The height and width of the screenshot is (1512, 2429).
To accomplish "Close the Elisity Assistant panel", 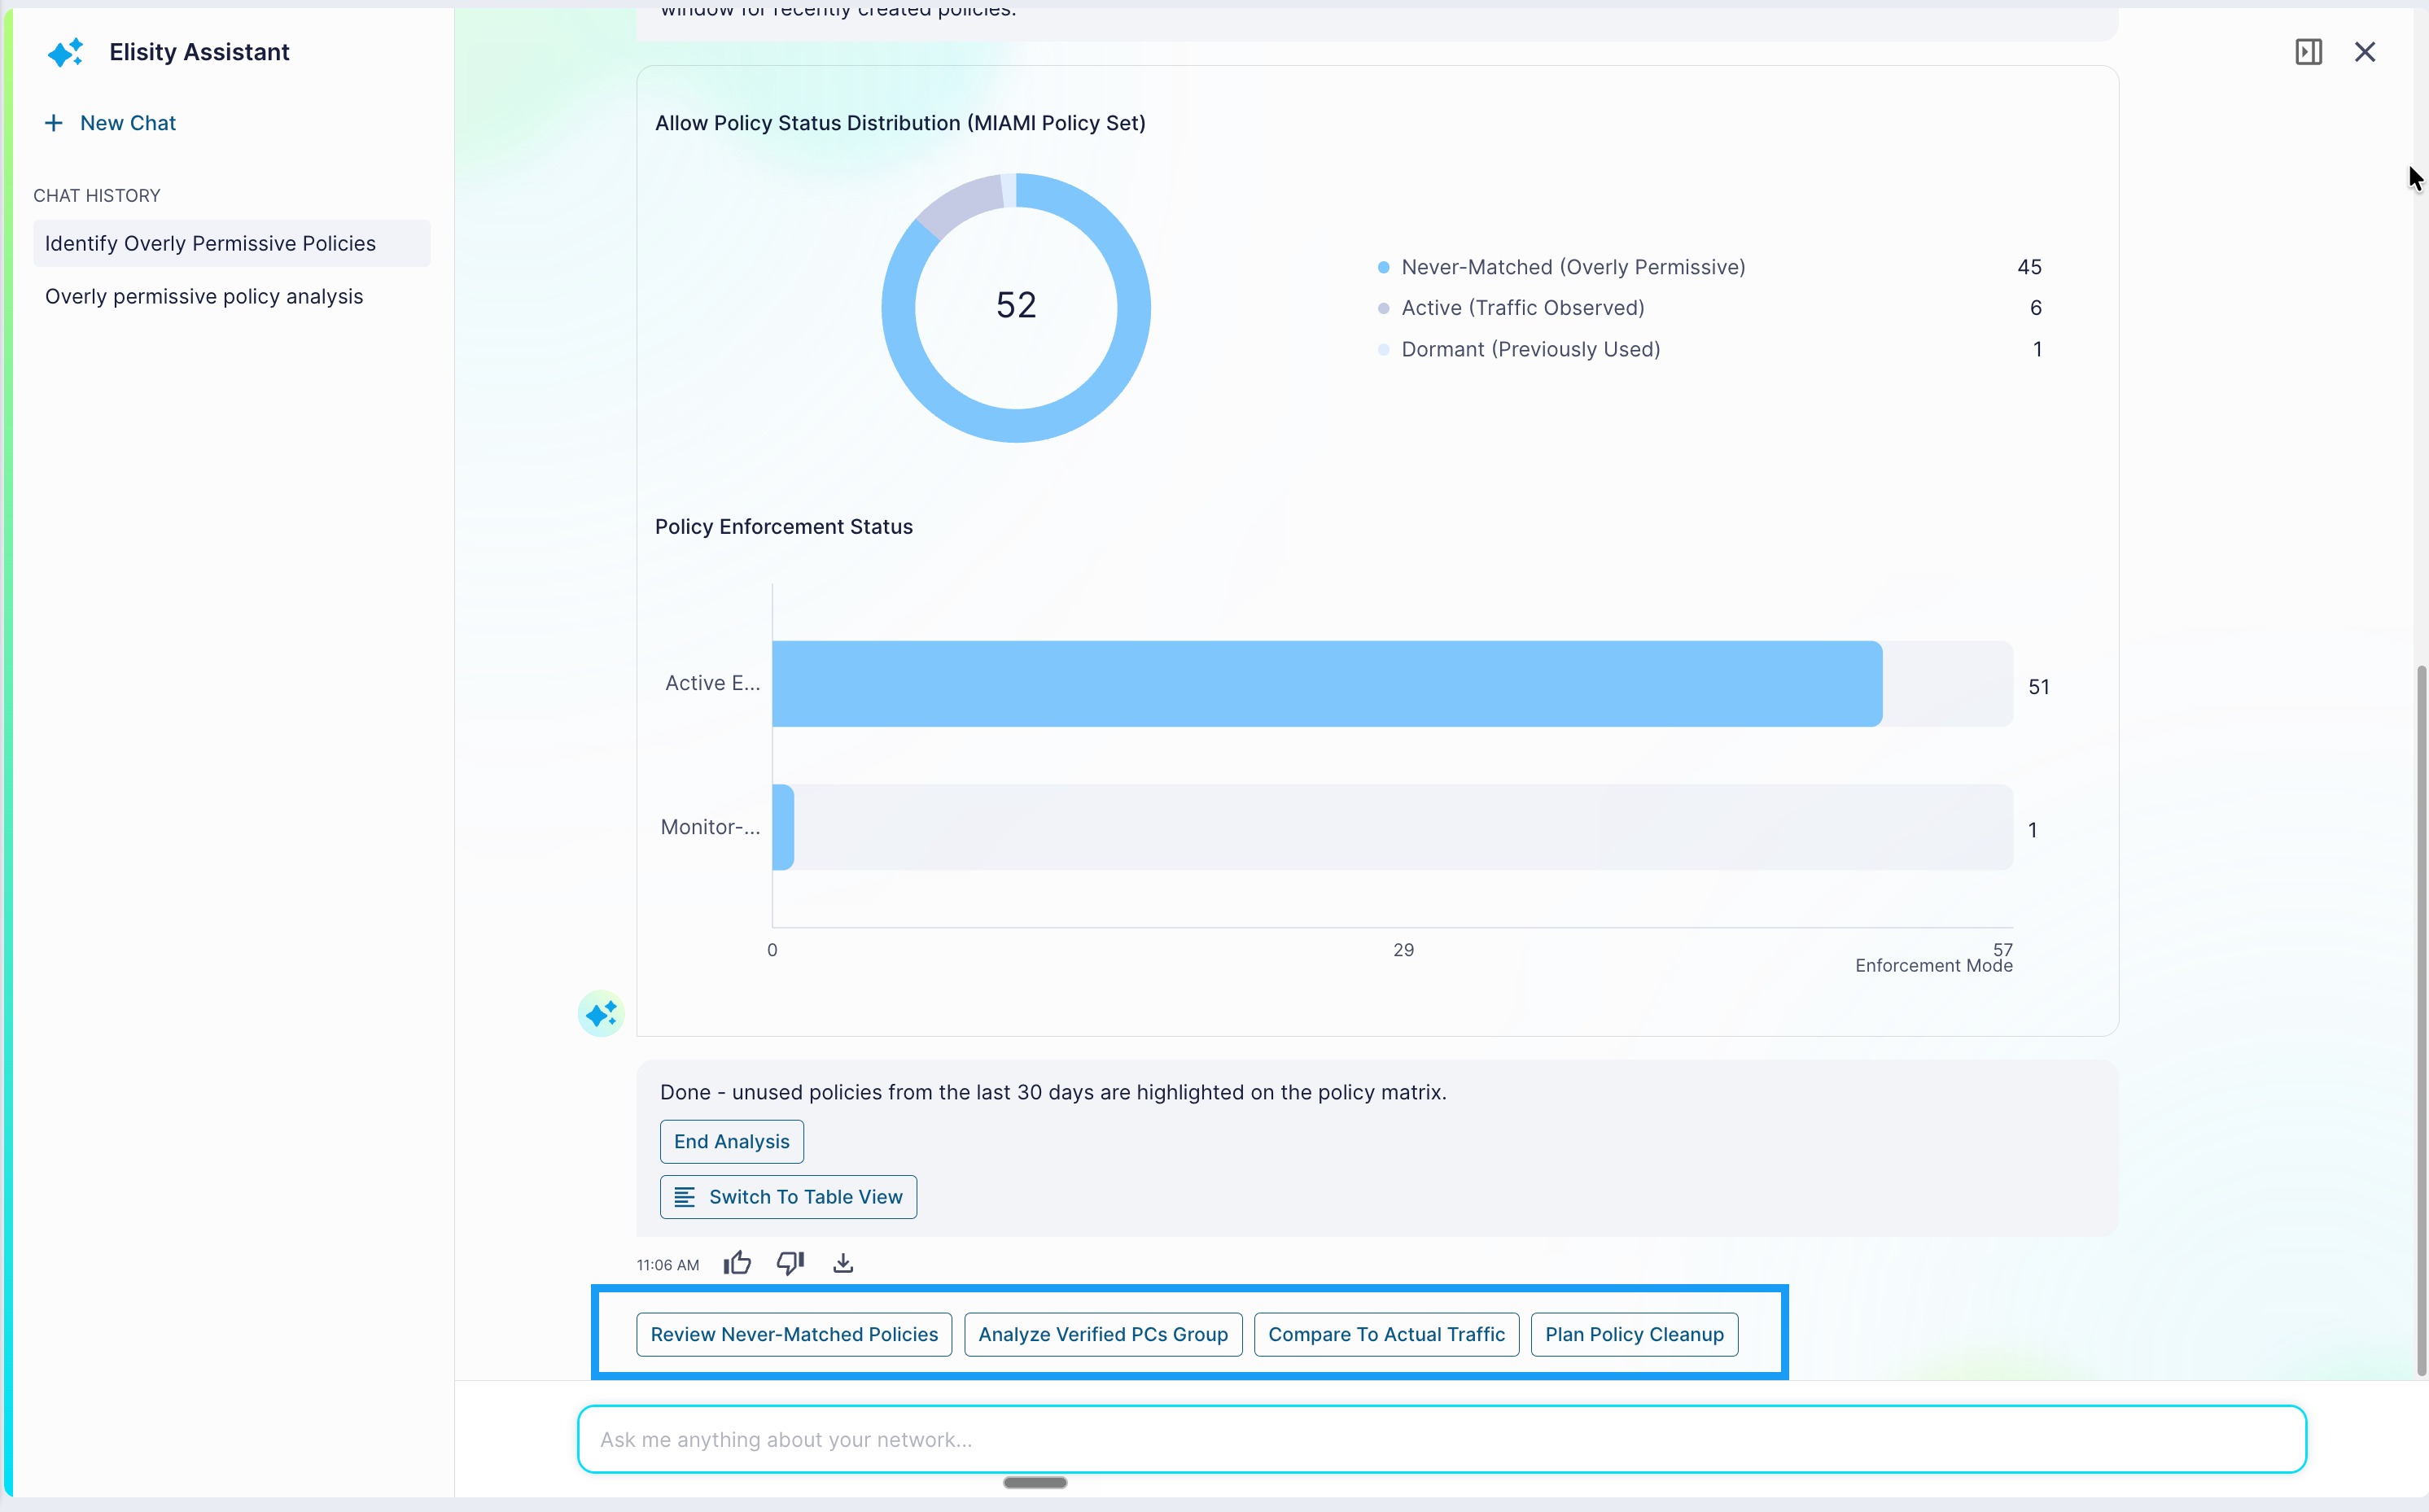I will coord(2364,52).
